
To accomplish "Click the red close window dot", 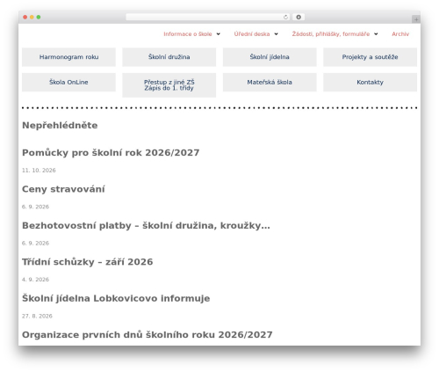I will click(25, 18).
